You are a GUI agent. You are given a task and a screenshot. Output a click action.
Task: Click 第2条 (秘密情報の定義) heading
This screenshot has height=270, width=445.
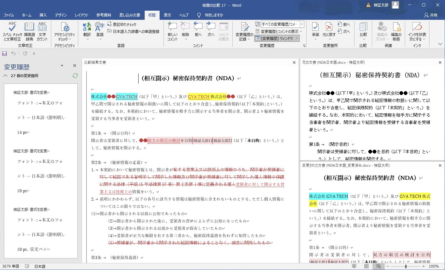click(x=119, y=162)
